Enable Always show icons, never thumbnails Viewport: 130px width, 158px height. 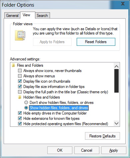(x=20, y=71)
